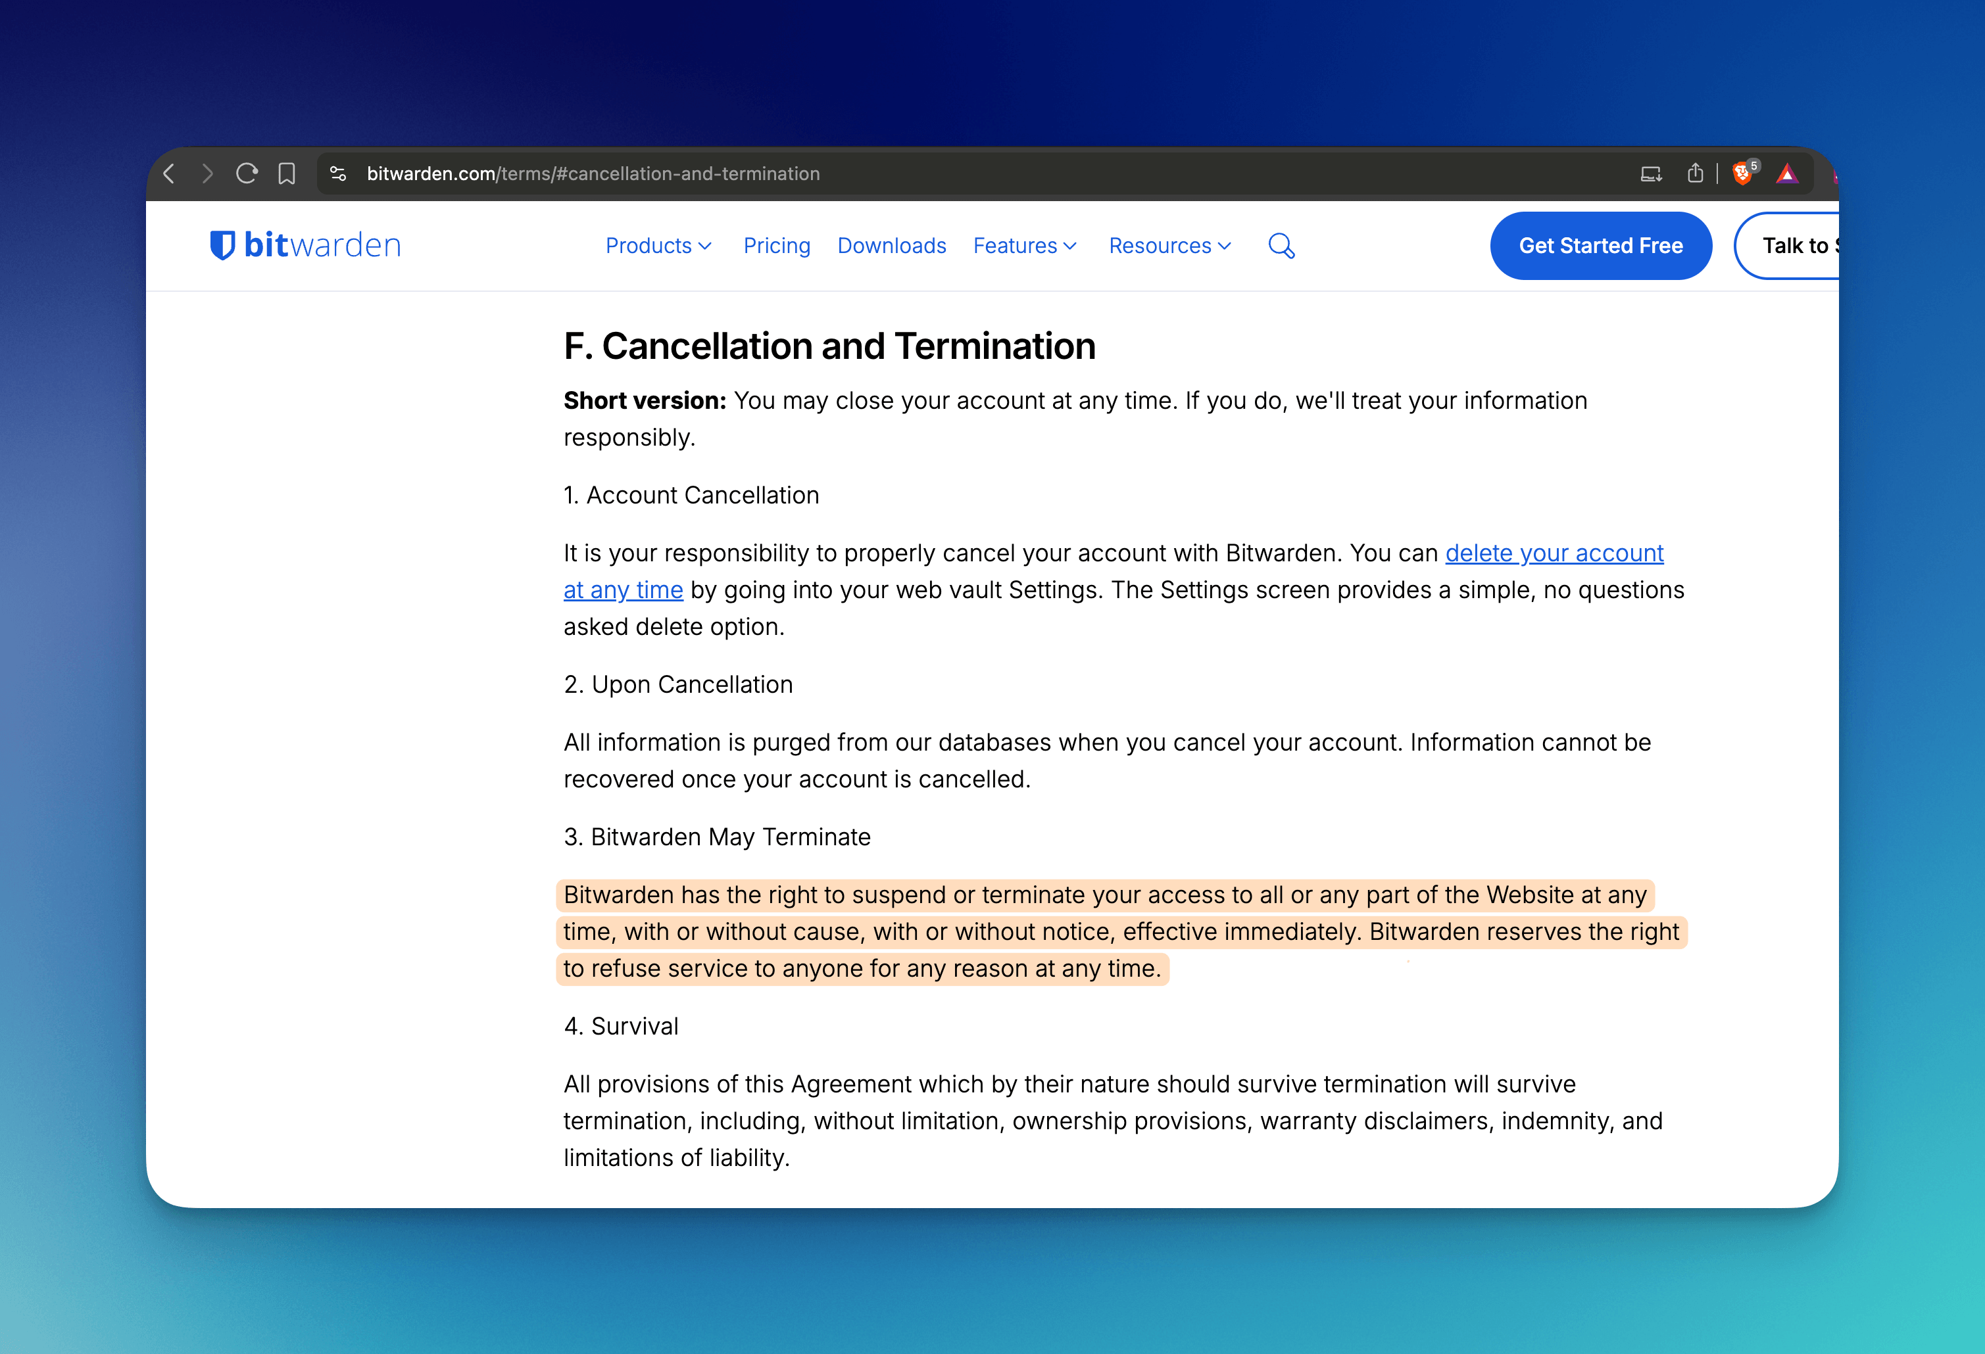
Task: Click the F. Cancellation and Termination heading
Action: (x=829, y=346)
